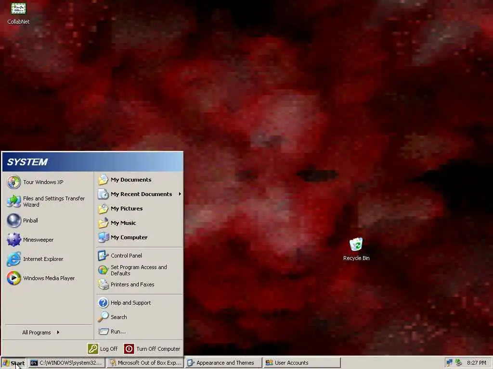Click the My Music folder icon
The height and width of the screenshot is (369, 493).
pyautogui.click(x=103, y=223)
